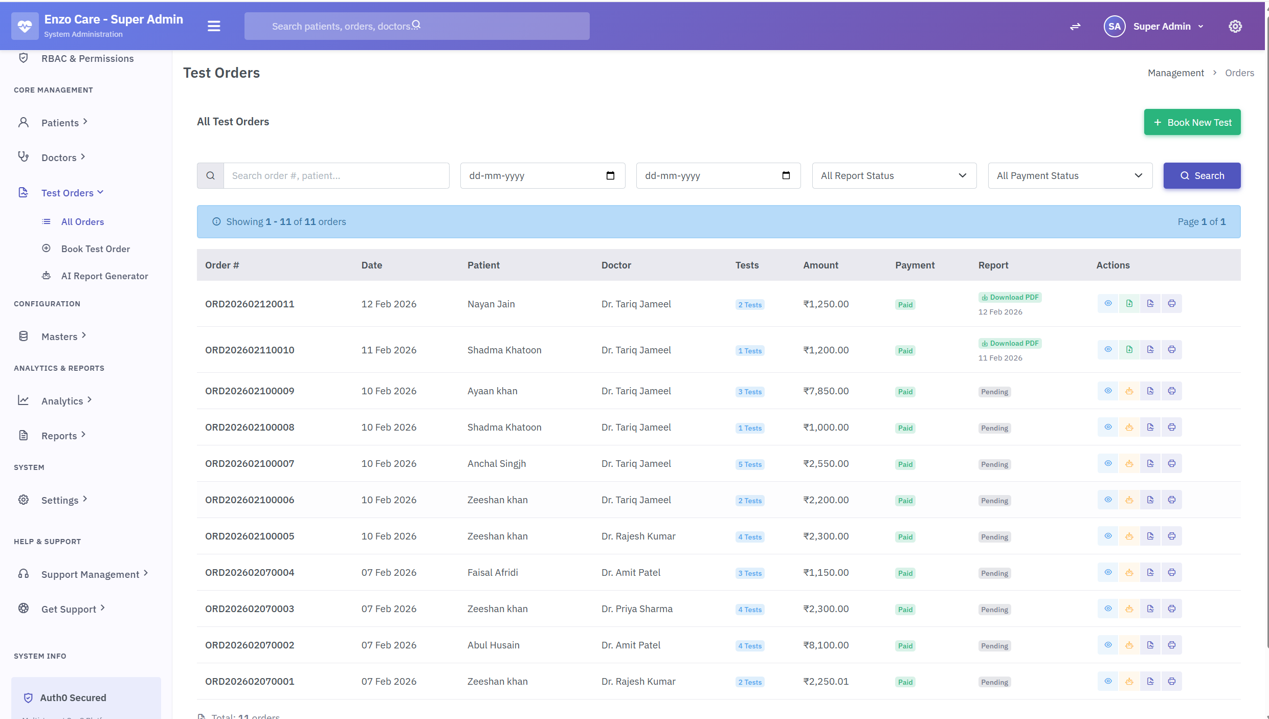Open the settings gear in the top bar

click(1236, 26)
